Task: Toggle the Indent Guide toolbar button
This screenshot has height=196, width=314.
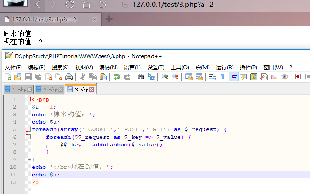Action: pyautogui.click(x=234, y=77)
